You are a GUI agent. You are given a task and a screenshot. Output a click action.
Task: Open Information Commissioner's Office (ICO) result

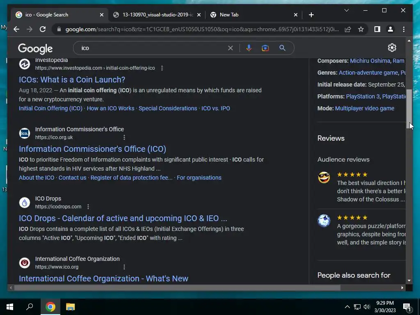tap(92, 149)
